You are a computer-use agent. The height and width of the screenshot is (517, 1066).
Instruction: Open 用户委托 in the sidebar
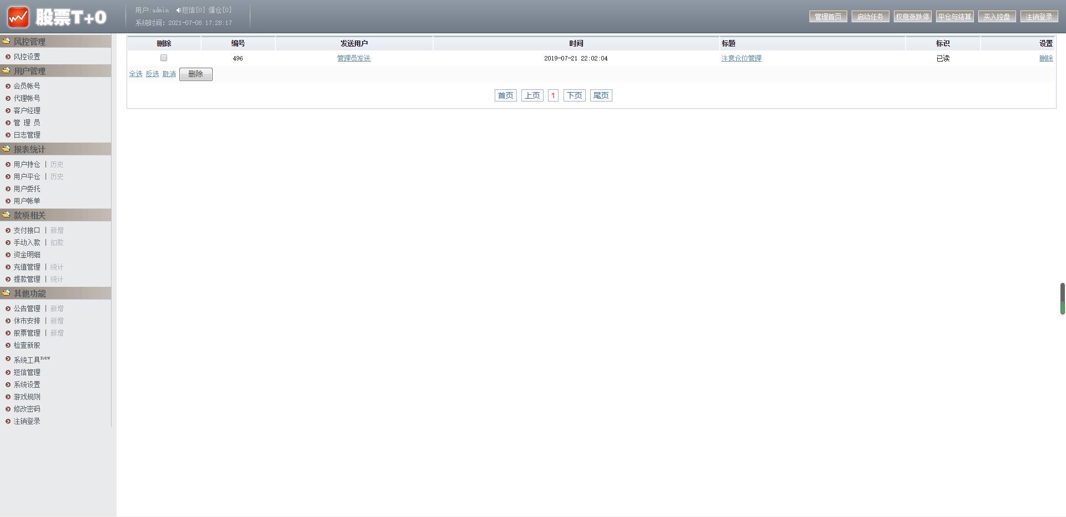click(x=27, y=189)
